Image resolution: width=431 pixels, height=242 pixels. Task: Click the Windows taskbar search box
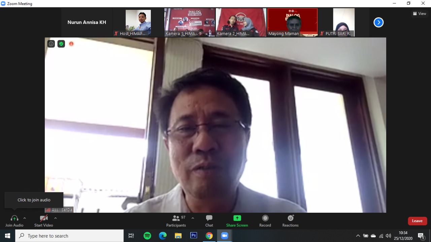click(x=70, y=236)
